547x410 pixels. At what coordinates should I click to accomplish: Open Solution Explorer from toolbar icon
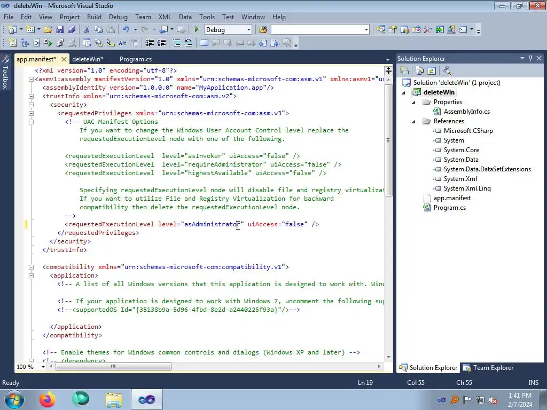380,30
